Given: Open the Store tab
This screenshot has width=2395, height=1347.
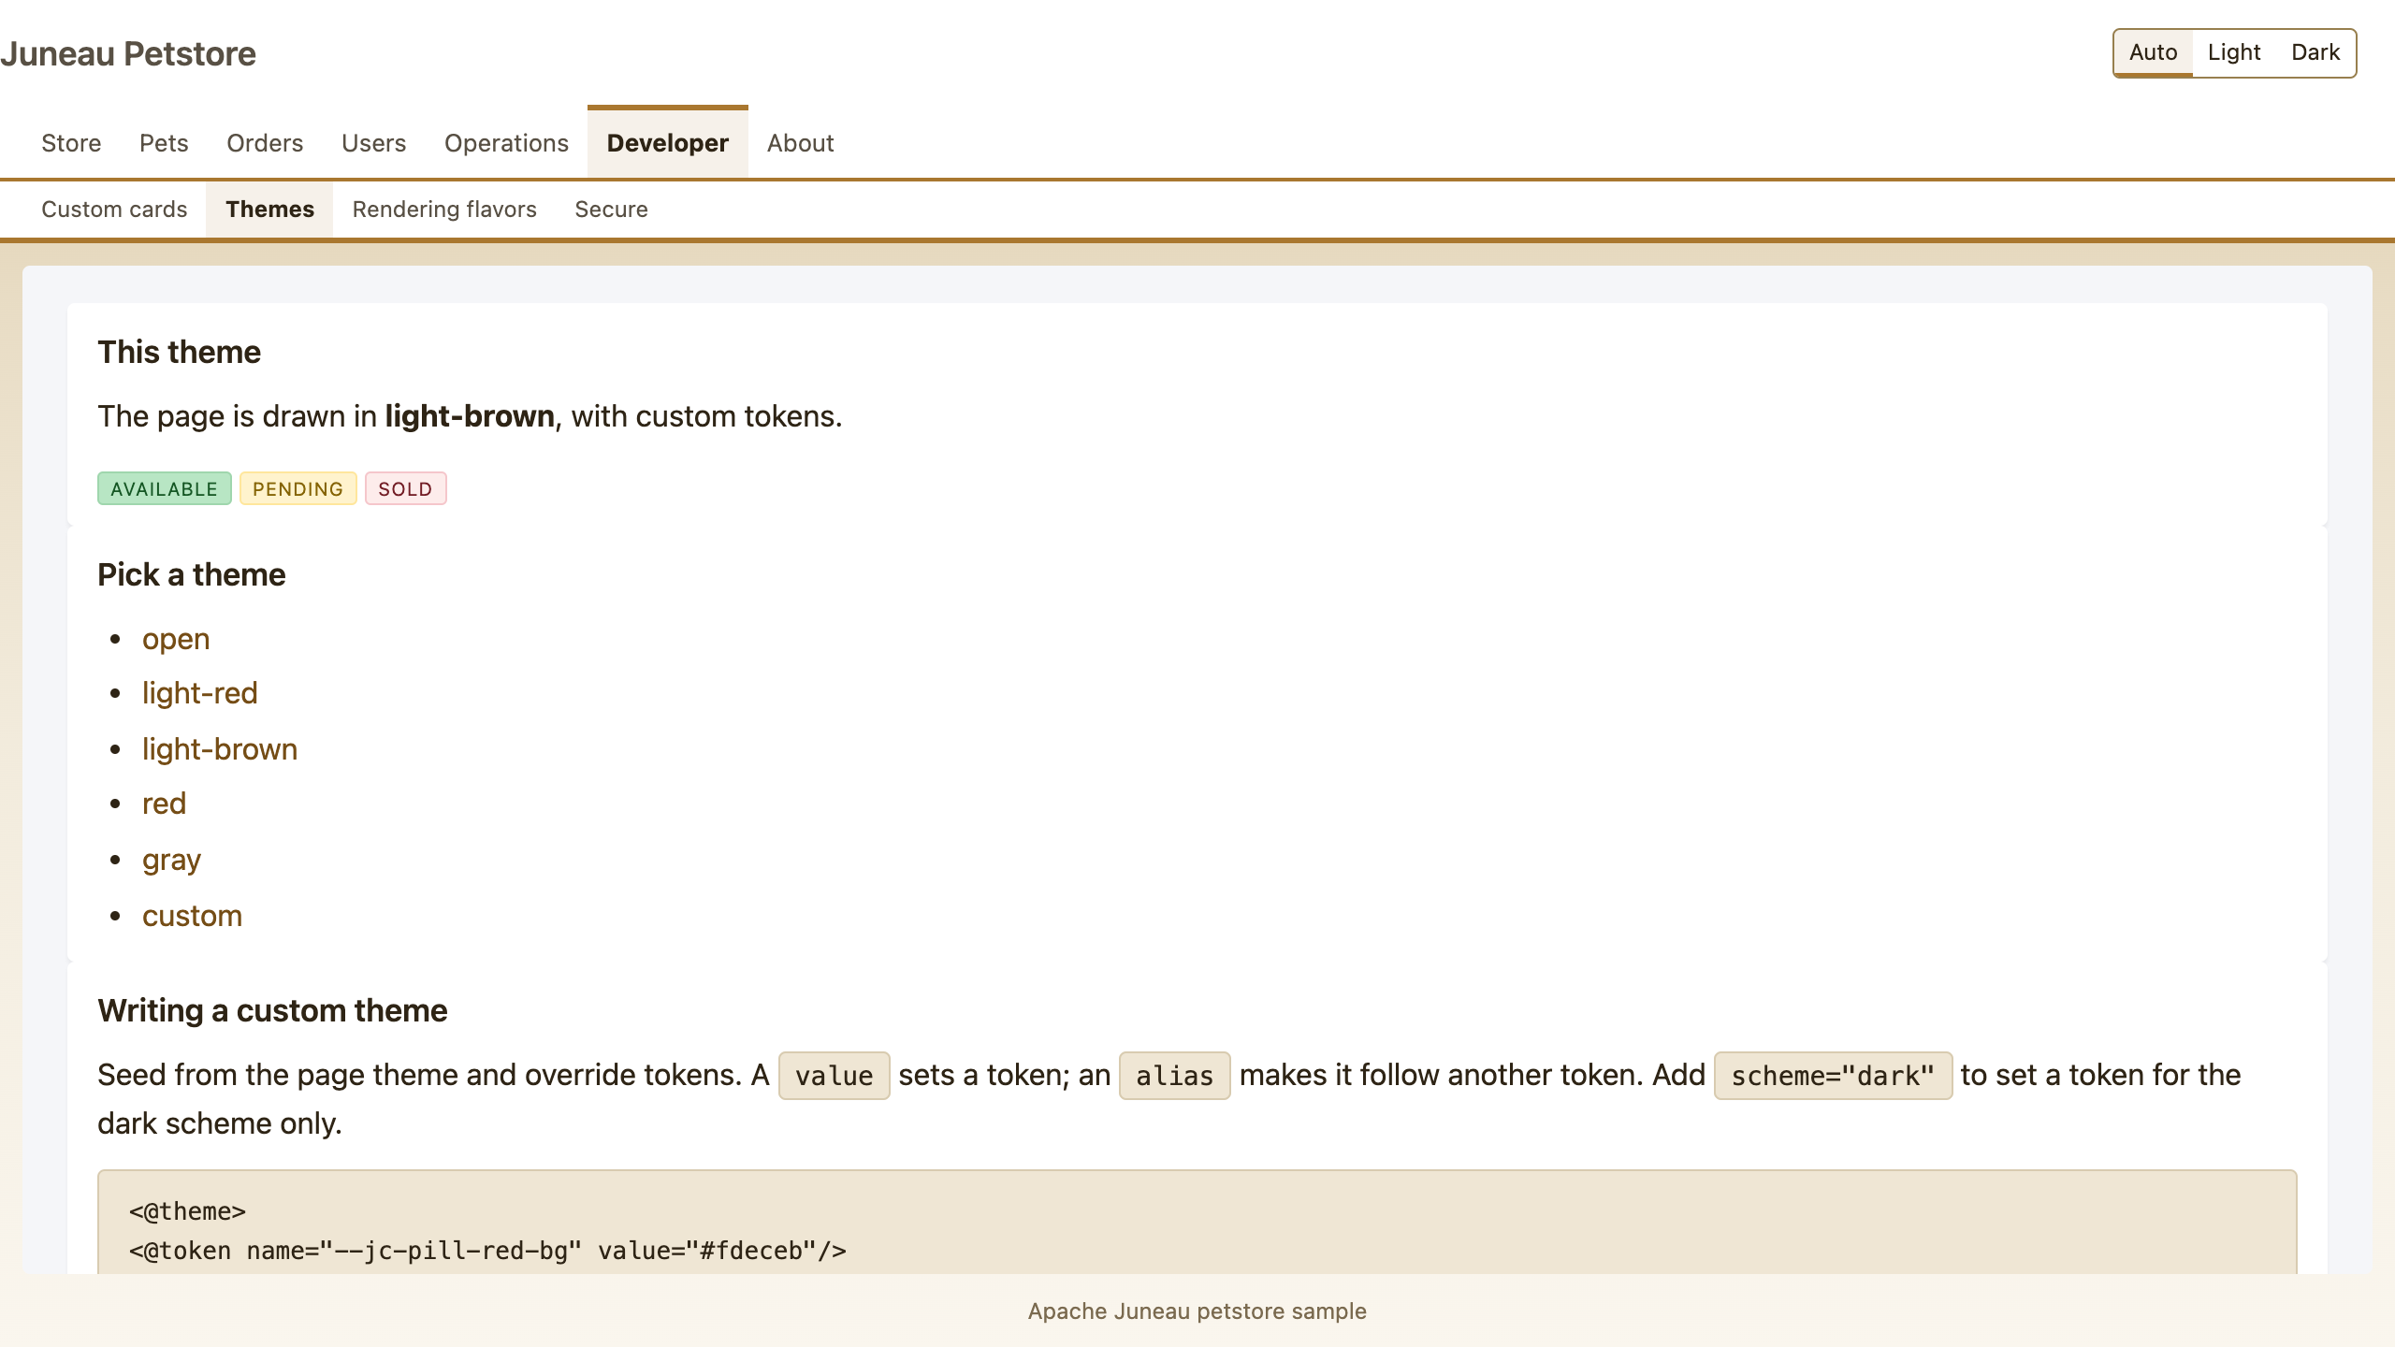Looking at the screenshot, I should click(71, 143).
